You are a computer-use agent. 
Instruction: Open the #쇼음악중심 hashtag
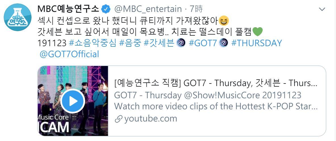(93, 43)
